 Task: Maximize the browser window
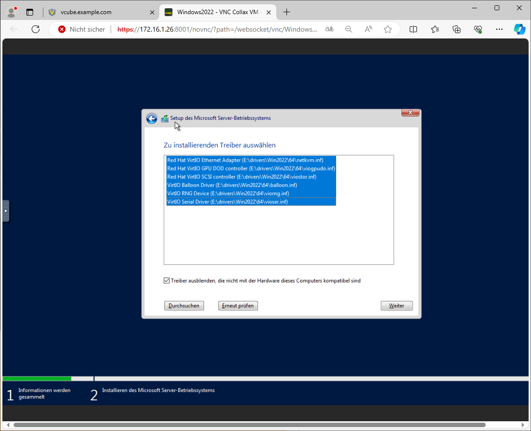point(497,8)
